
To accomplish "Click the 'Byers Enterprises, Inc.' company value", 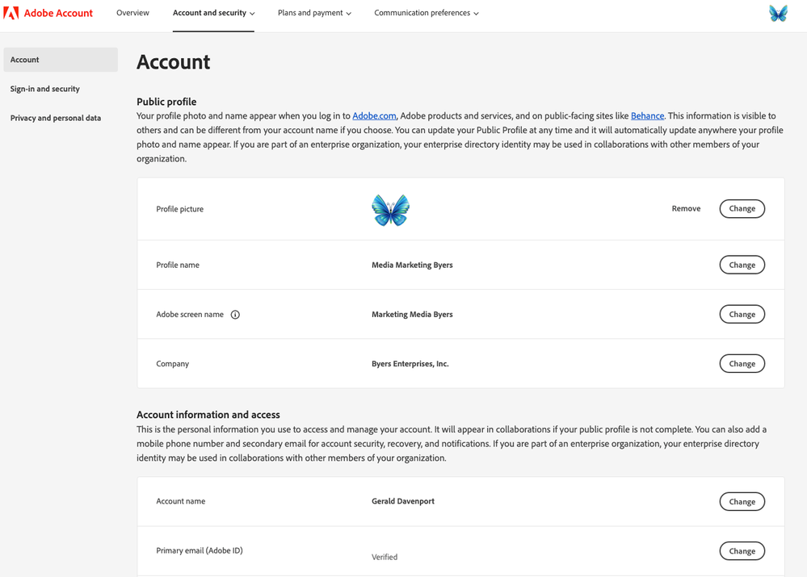I will [410, 364].
